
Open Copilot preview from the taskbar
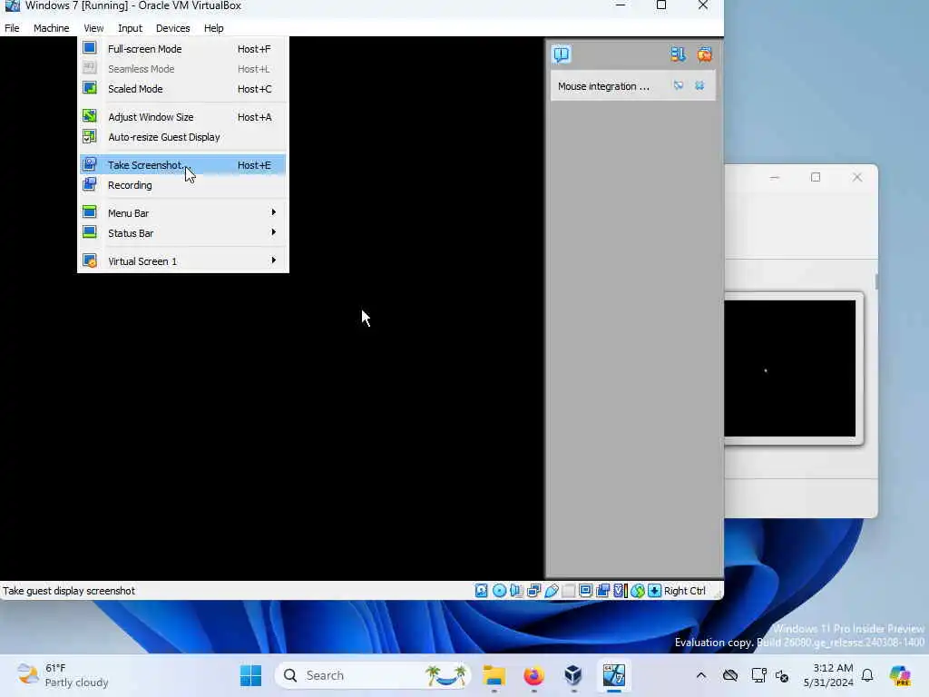900,675
